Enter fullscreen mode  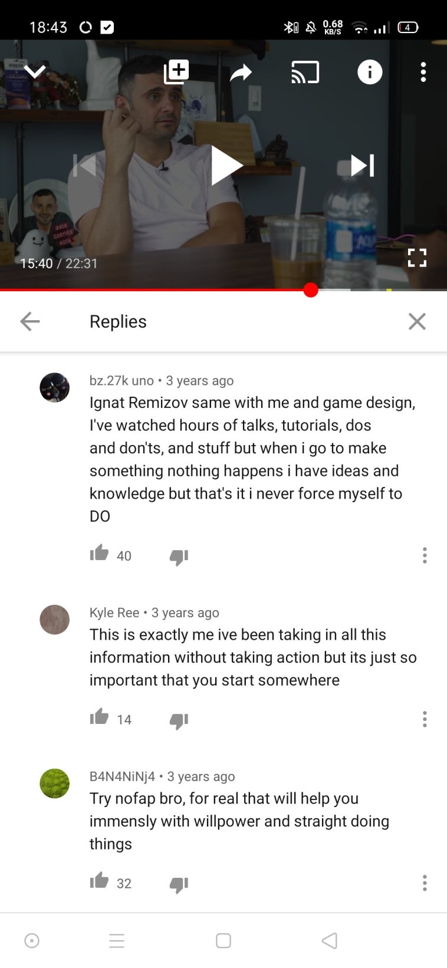(417, 258)
